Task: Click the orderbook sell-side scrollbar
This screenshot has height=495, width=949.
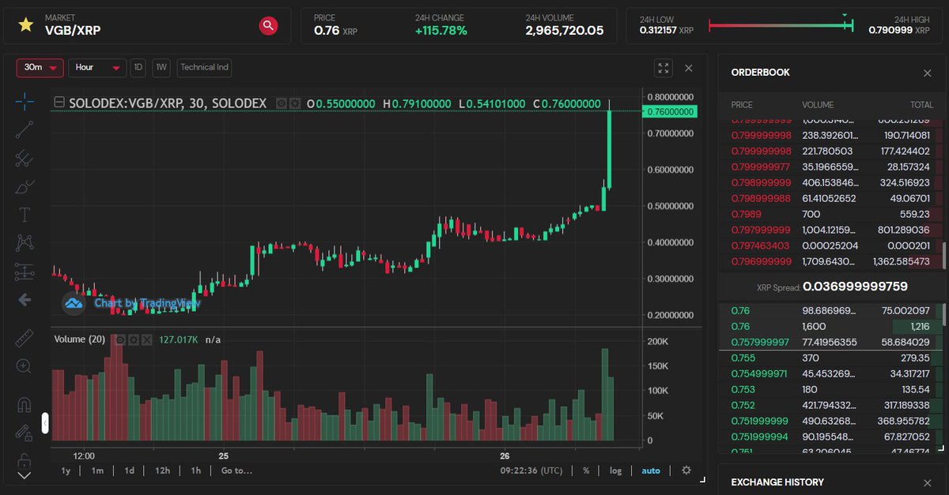Action: click(x=943, y=257)
